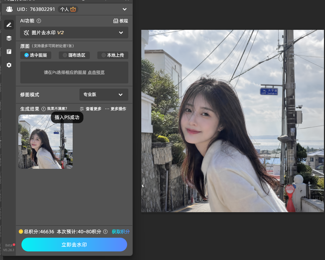Click the UID: 763802291 text
325x260 pixels.
pos(36,9)
